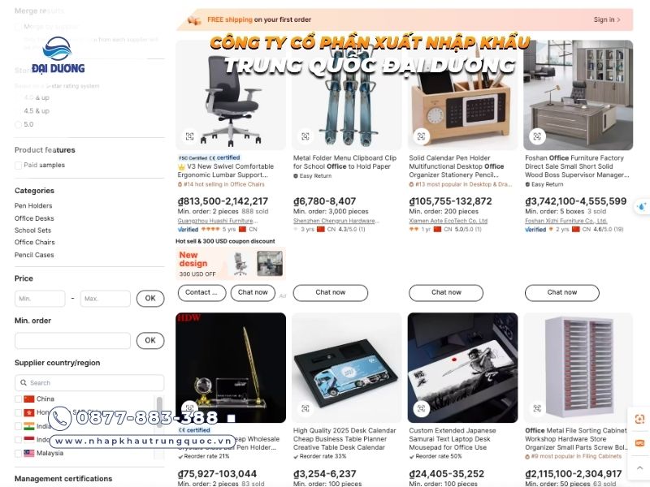Click image search icon on file cabinet photo
This screenshot has height=487, width=650.
(x=537, y=409)
